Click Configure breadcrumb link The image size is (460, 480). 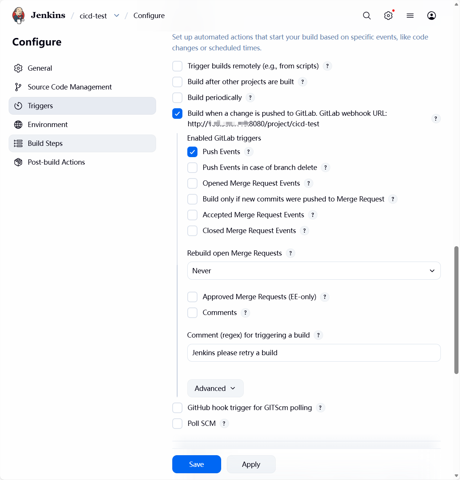[149, 15]
